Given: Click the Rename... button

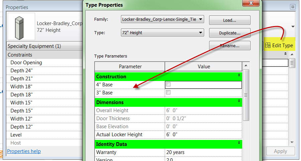Looking at the screenshot, I should (230, 46).
